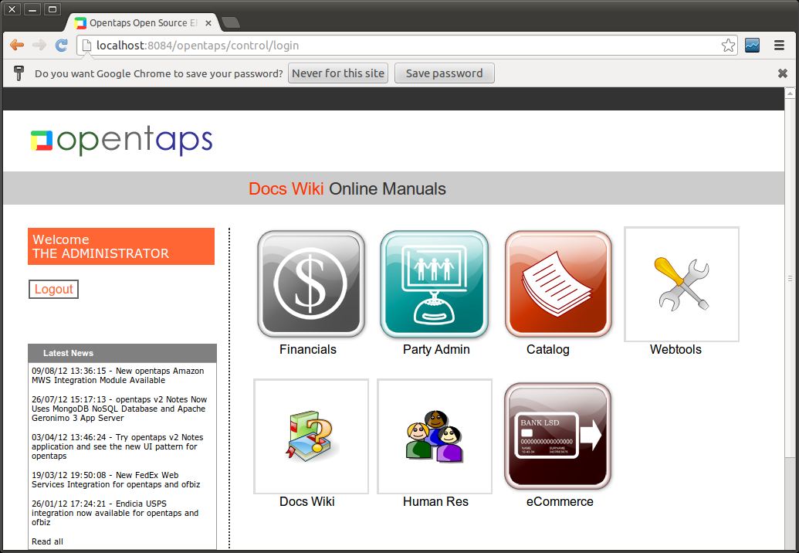Open the Docs Wiki module icon

click(x=310, y=436)
